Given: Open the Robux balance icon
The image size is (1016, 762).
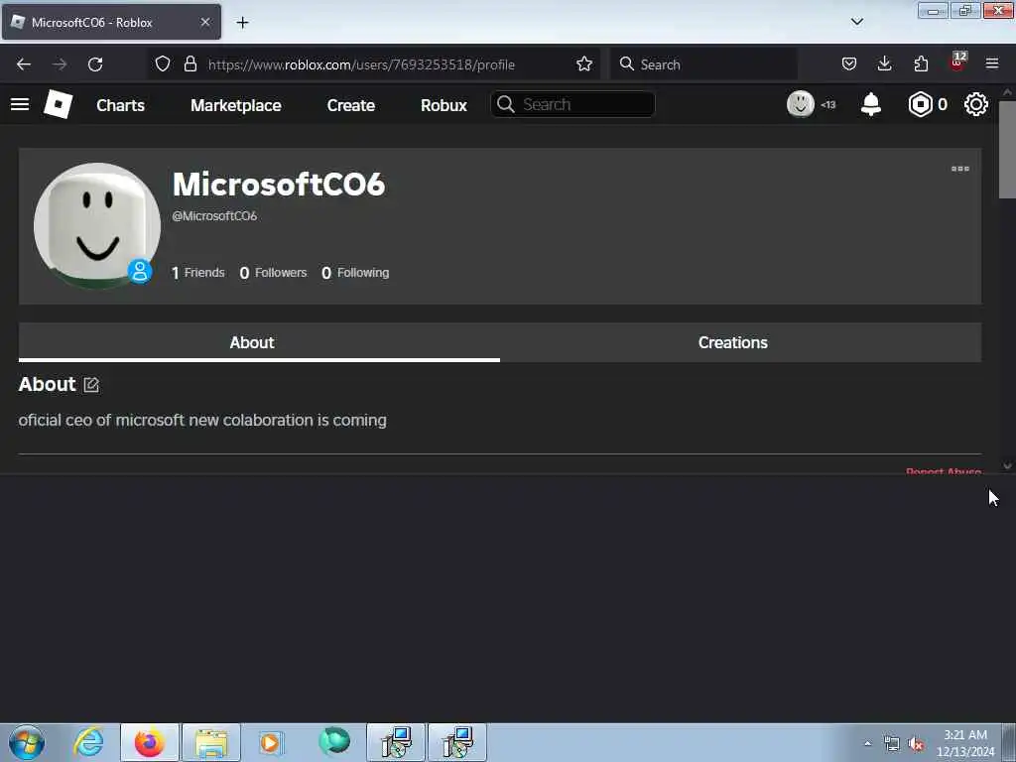Looking at the screenshot, I should [920, 104].
